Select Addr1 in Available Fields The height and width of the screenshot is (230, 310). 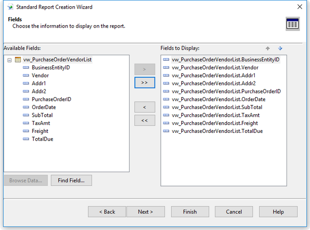pos(39,83)
